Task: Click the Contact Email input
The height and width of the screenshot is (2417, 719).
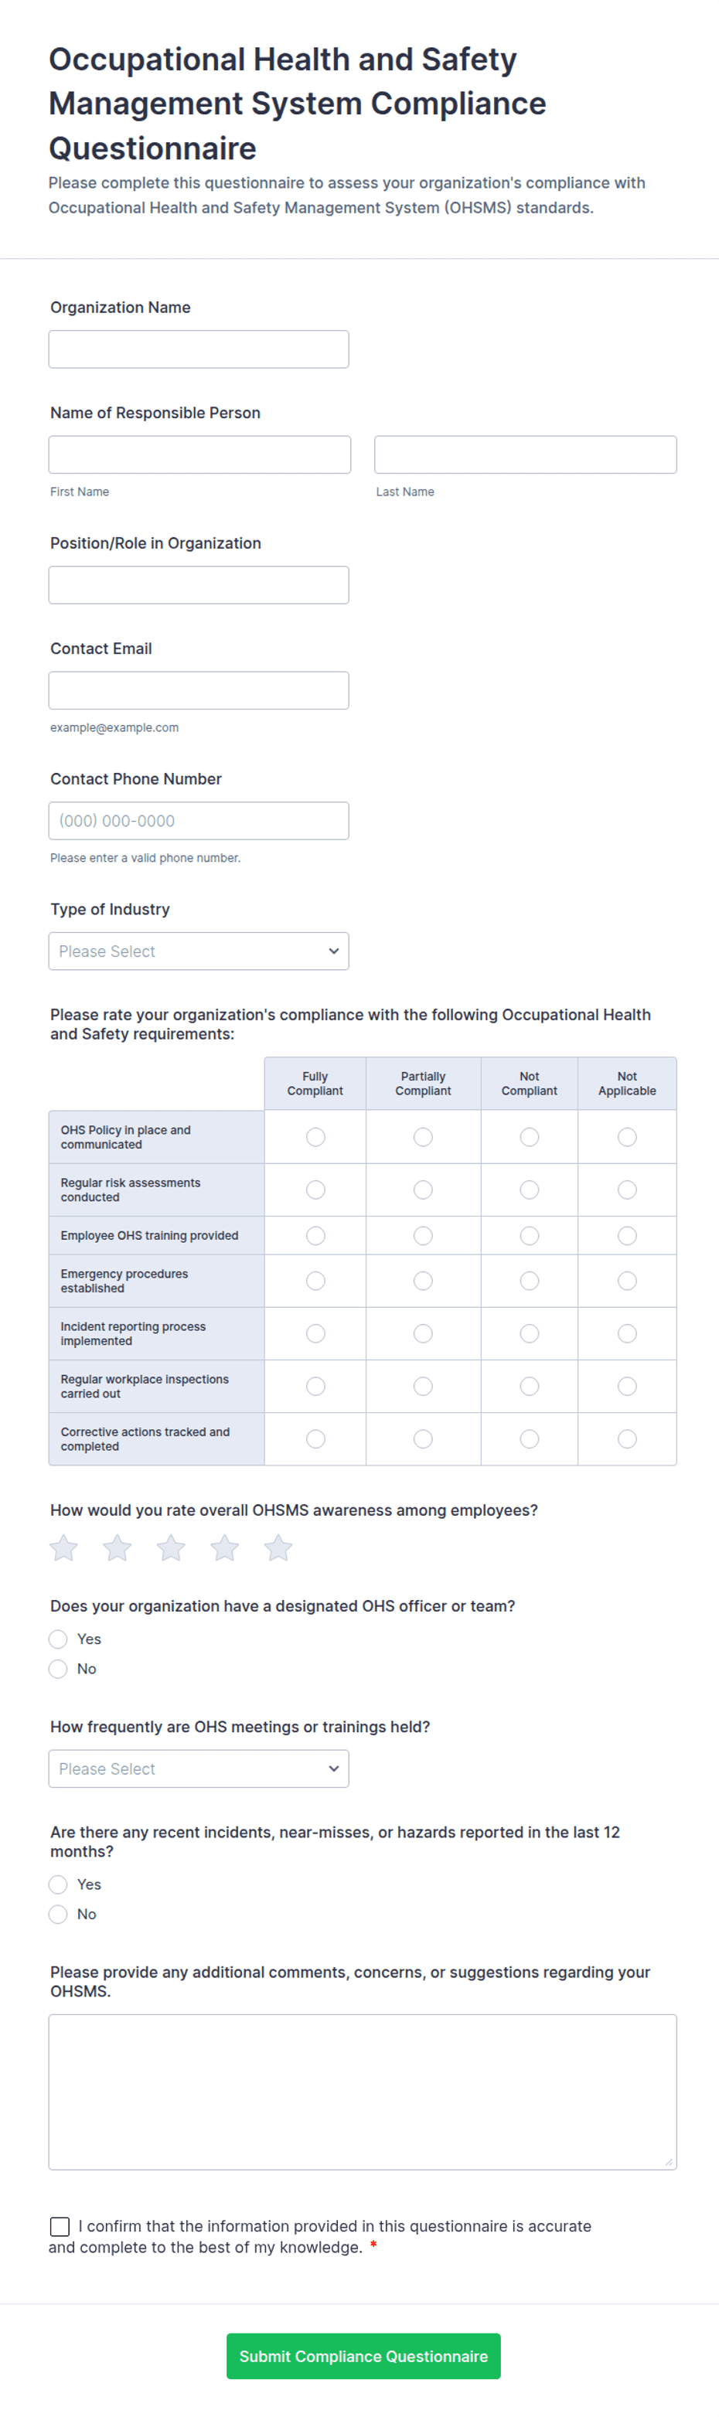Action: 199,689
